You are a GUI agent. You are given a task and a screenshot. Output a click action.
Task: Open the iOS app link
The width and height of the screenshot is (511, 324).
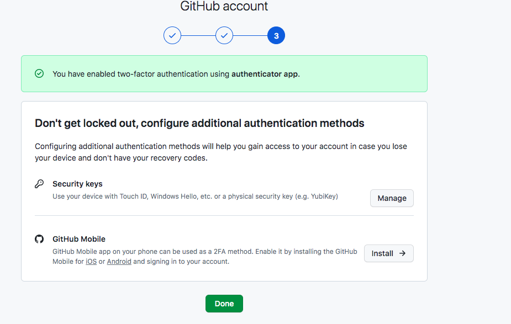pyautogui.click(x=91, y=261)
